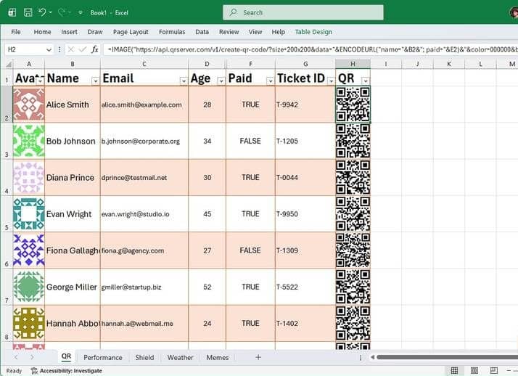Click the Redo arrow icon
Image resolution: width=518 pixels, height=376 pixels.
click(x=62, y=12)
